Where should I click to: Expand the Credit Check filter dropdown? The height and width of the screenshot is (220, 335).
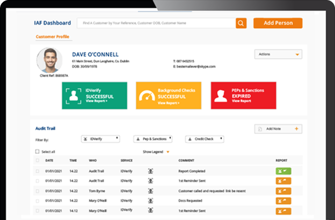pos(205,139)
